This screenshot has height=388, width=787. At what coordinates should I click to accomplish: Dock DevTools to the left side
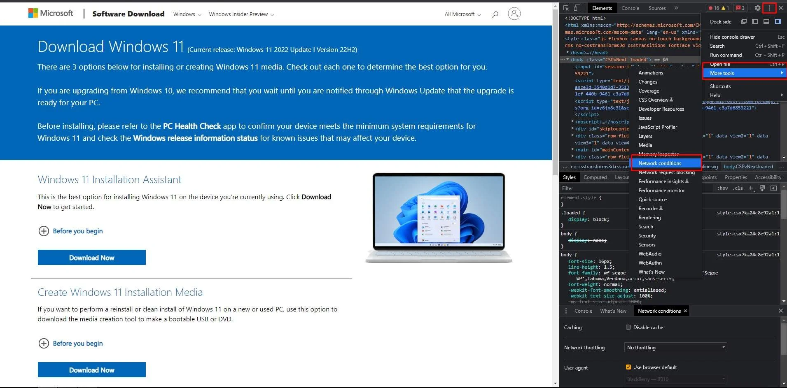755,21
